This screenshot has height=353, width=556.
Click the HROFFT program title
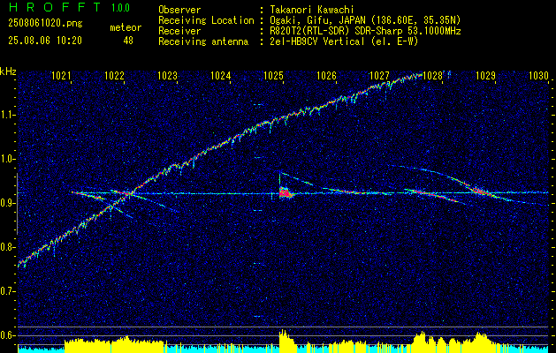[56, 7]
